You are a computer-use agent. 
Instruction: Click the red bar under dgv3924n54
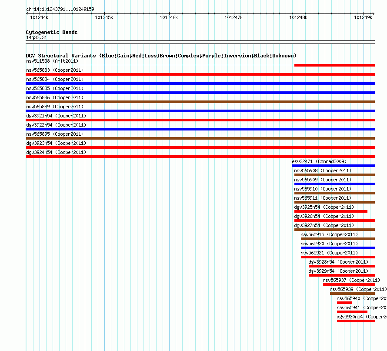tap(200, 157)
